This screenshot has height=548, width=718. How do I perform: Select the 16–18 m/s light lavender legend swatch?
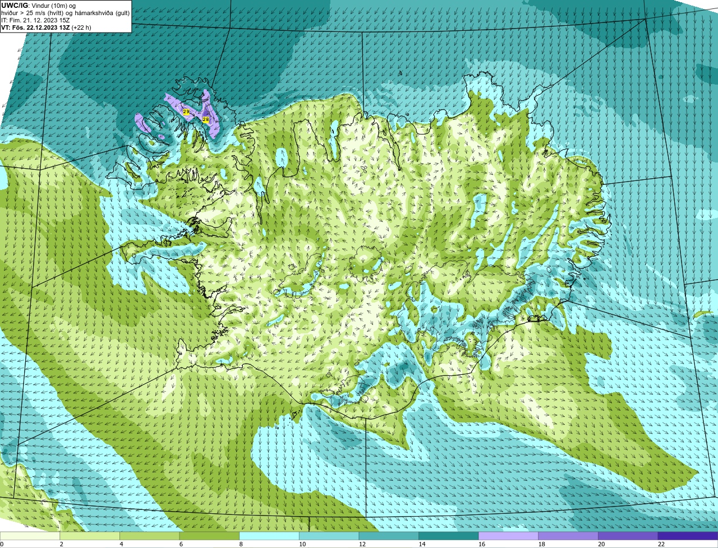coord(508,536)
